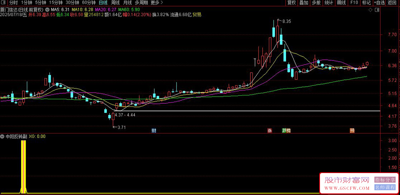Click the 涨 event marker
Image resolution: width=400 pixels, height=195 pixels.
tap(269, 131)
